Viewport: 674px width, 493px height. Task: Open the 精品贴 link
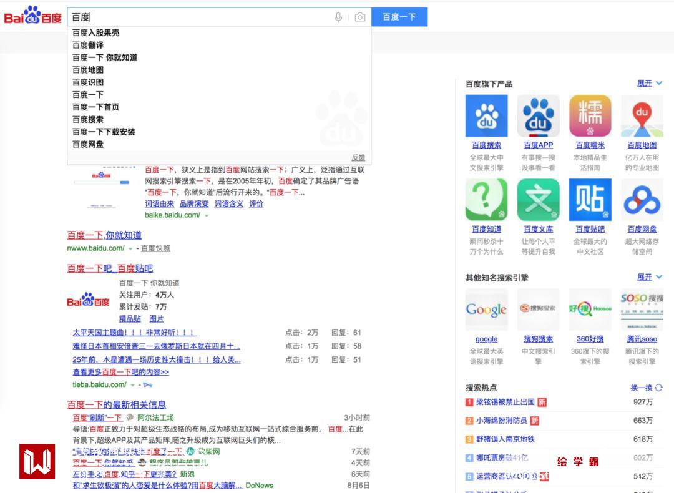[130, 318]
